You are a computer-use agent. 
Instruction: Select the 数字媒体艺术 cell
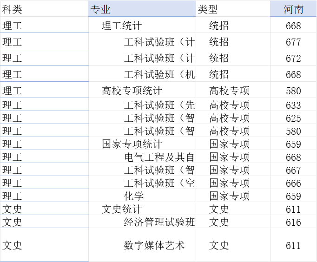(x=154, y=245)
